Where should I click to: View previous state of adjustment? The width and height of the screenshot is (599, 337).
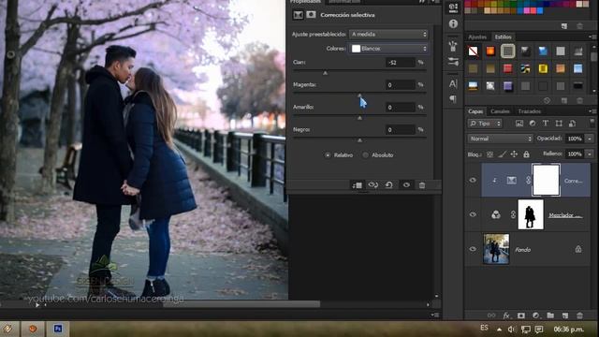pyautogui.click(x=373, y=185)
